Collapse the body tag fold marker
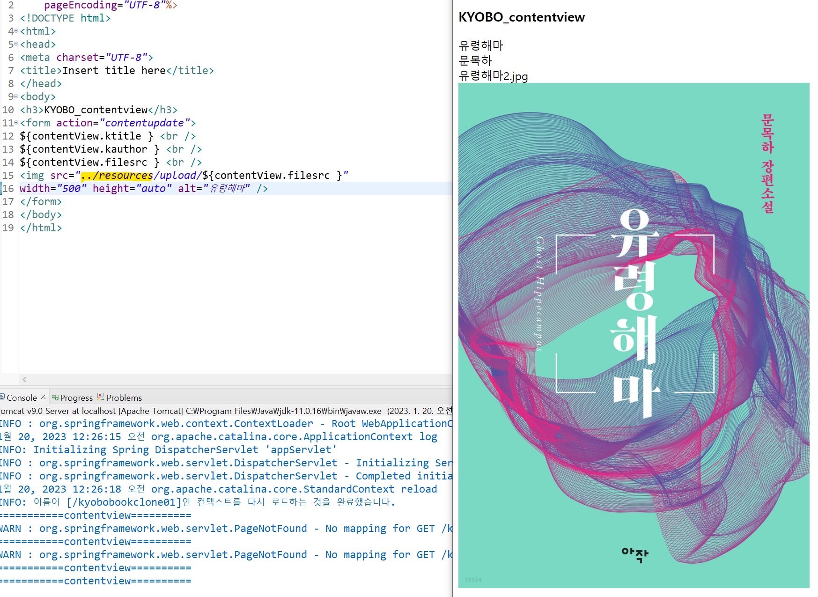This screenshot has height=597, width=818. [16, 96]
